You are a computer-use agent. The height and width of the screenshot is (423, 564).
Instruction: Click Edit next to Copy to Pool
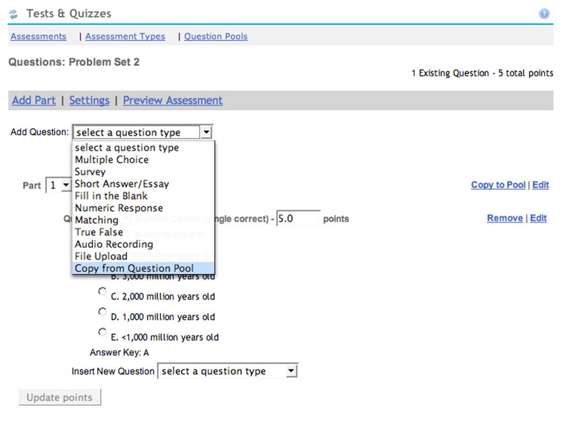tap(540, 185)
